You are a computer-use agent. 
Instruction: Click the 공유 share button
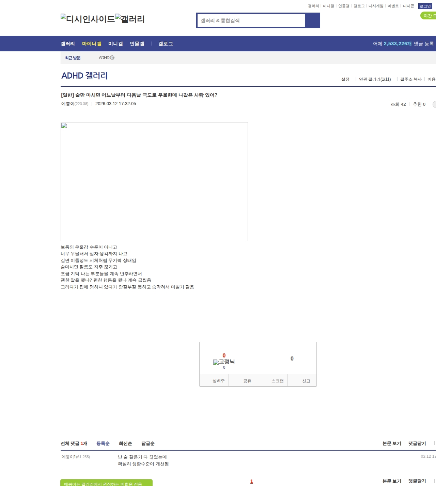coord(244,381)
